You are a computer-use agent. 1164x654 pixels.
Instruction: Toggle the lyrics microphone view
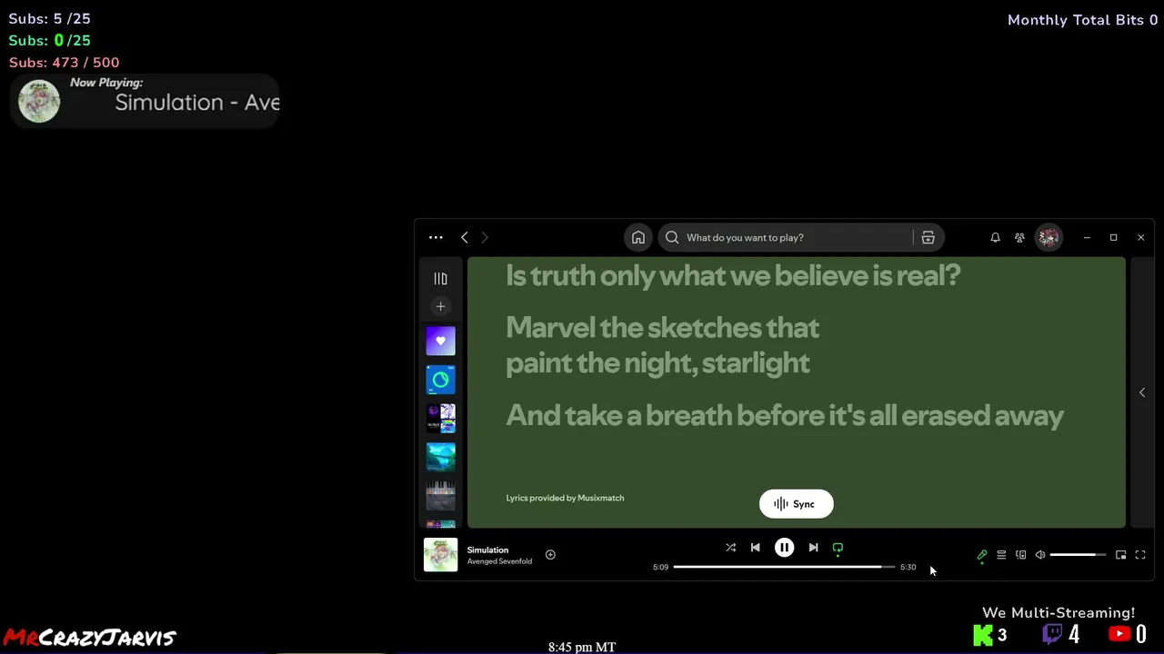982,555
